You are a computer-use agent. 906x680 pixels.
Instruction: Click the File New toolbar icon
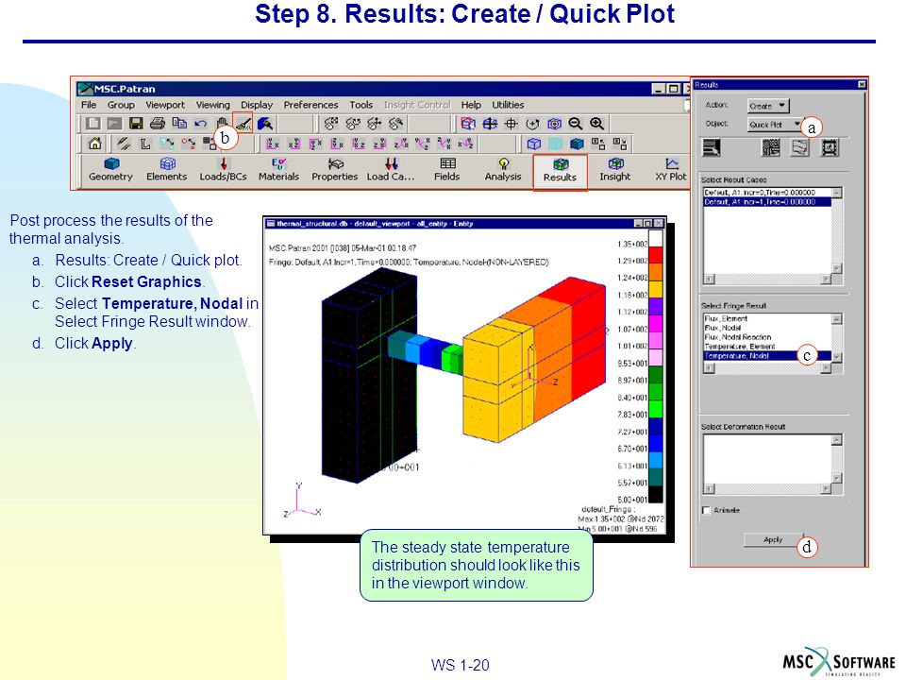[x=93, y=123]
